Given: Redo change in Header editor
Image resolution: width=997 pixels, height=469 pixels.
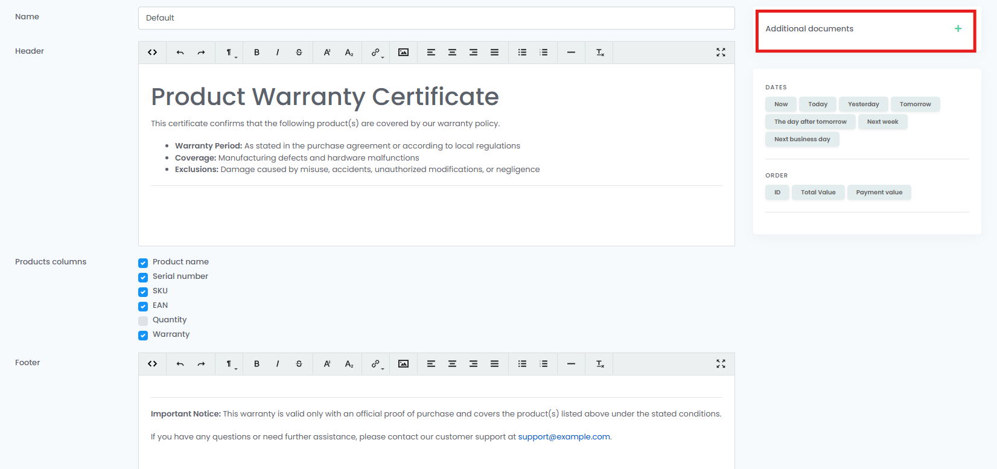Looking at the screenshot, I should point(201,53).
